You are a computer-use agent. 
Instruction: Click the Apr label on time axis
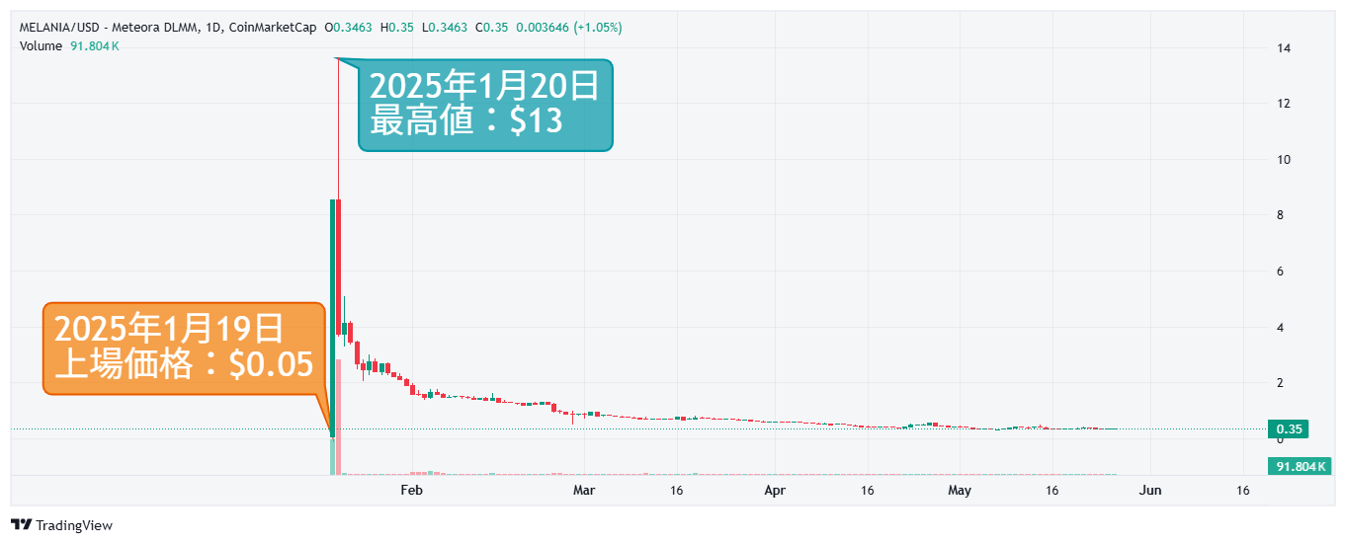[775, 490]
